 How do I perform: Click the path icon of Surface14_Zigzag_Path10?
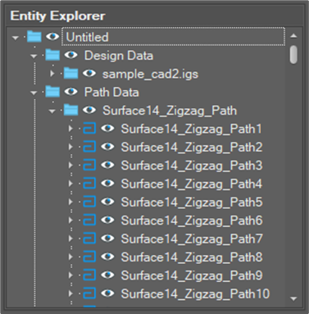(89, 294)
